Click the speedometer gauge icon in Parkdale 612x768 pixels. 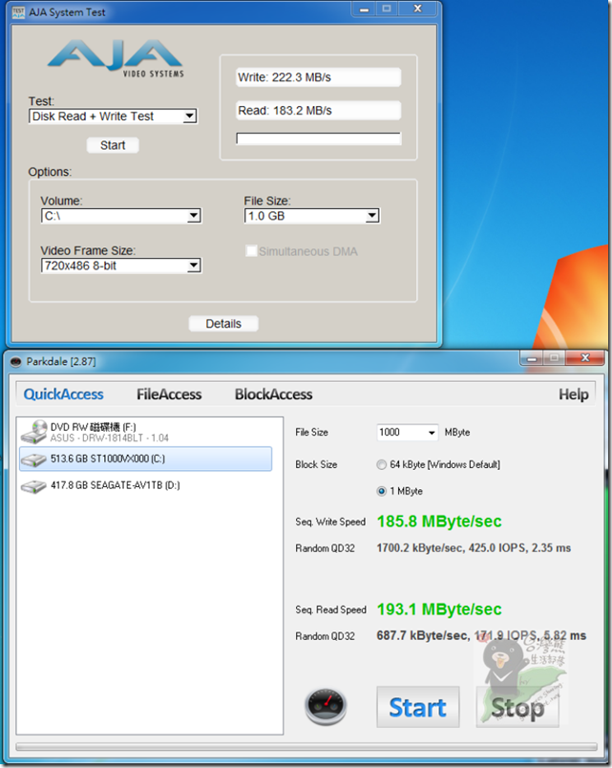[x=326, y=706]
